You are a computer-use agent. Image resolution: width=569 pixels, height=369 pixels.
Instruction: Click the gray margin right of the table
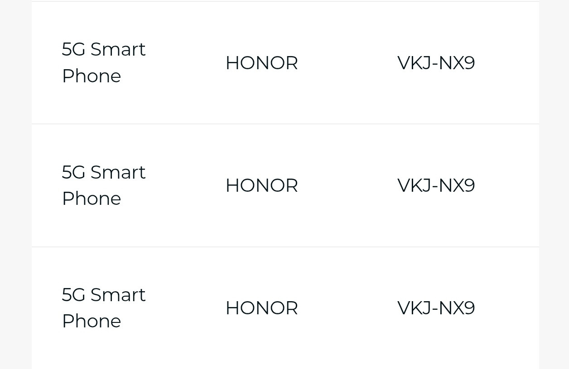[554, 184]
